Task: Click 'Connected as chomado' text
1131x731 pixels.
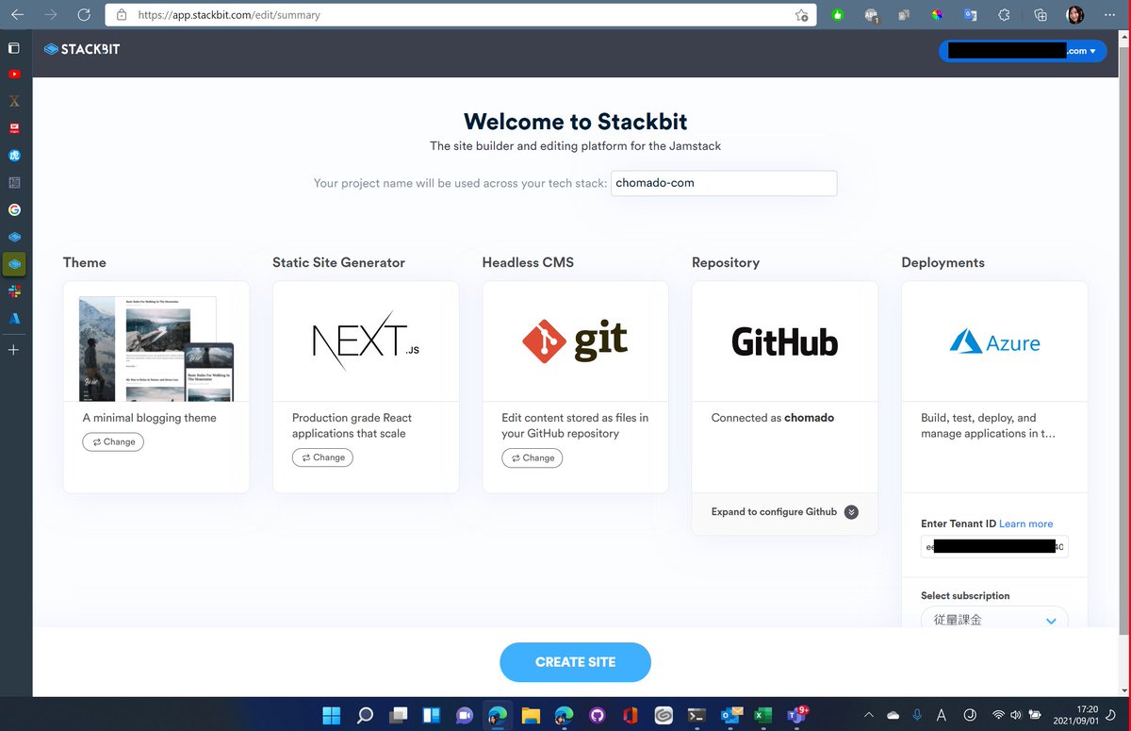Action: pyautogui.click(x=773, y=418)
